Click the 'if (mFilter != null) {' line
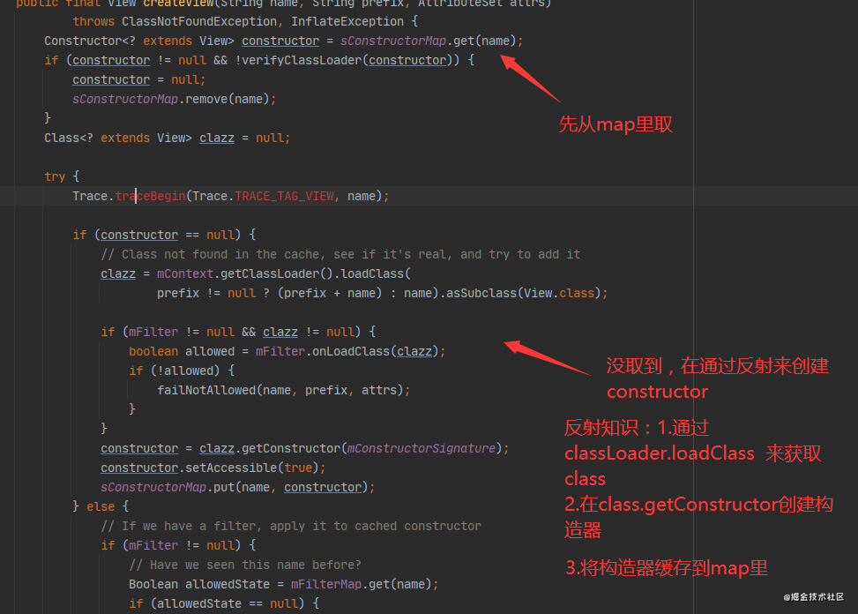Screen dimensions: 858x614 click(x=178, y=545)
